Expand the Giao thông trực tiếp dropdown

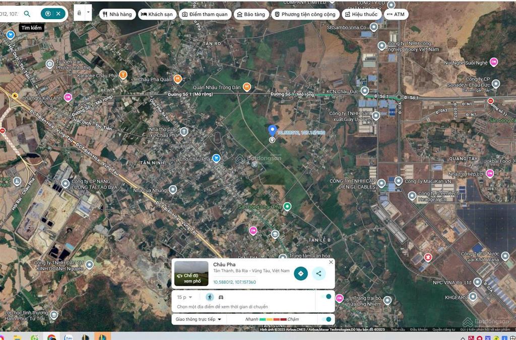pos(199,319)
